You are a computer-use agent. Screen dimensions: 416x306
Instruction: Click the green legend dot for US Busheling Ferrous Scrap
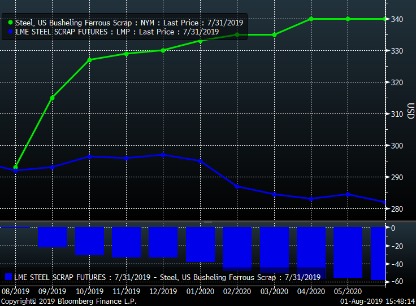[11, 23]
